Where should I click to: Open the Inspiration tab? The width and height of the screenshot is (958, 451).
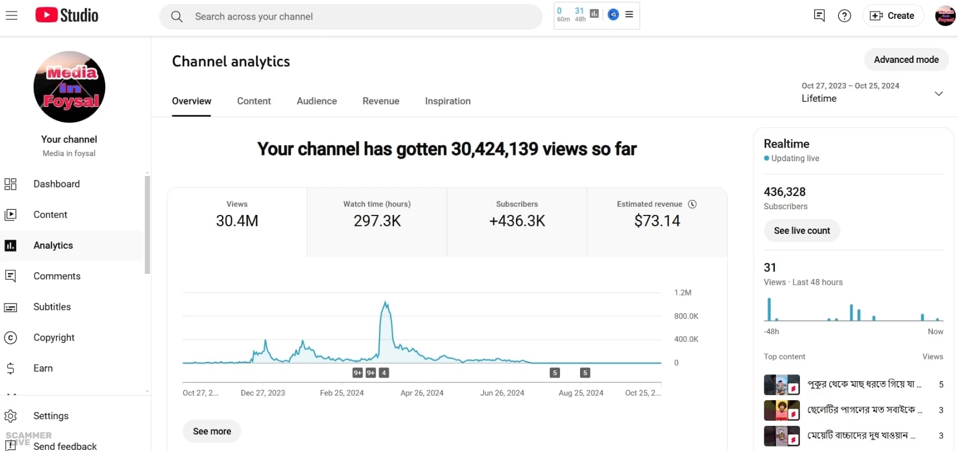coord(448,101)
